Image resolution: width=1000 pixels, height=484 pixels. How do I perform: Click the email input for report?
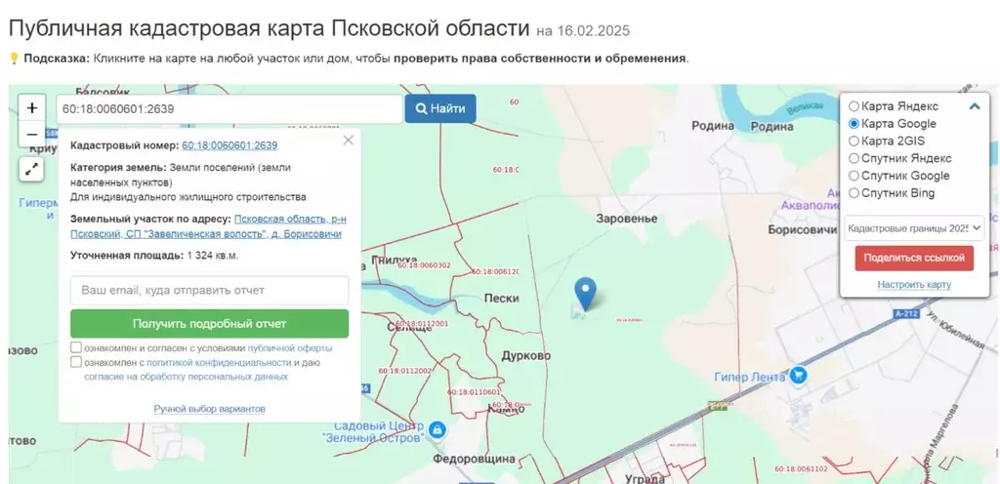[209, 291]
